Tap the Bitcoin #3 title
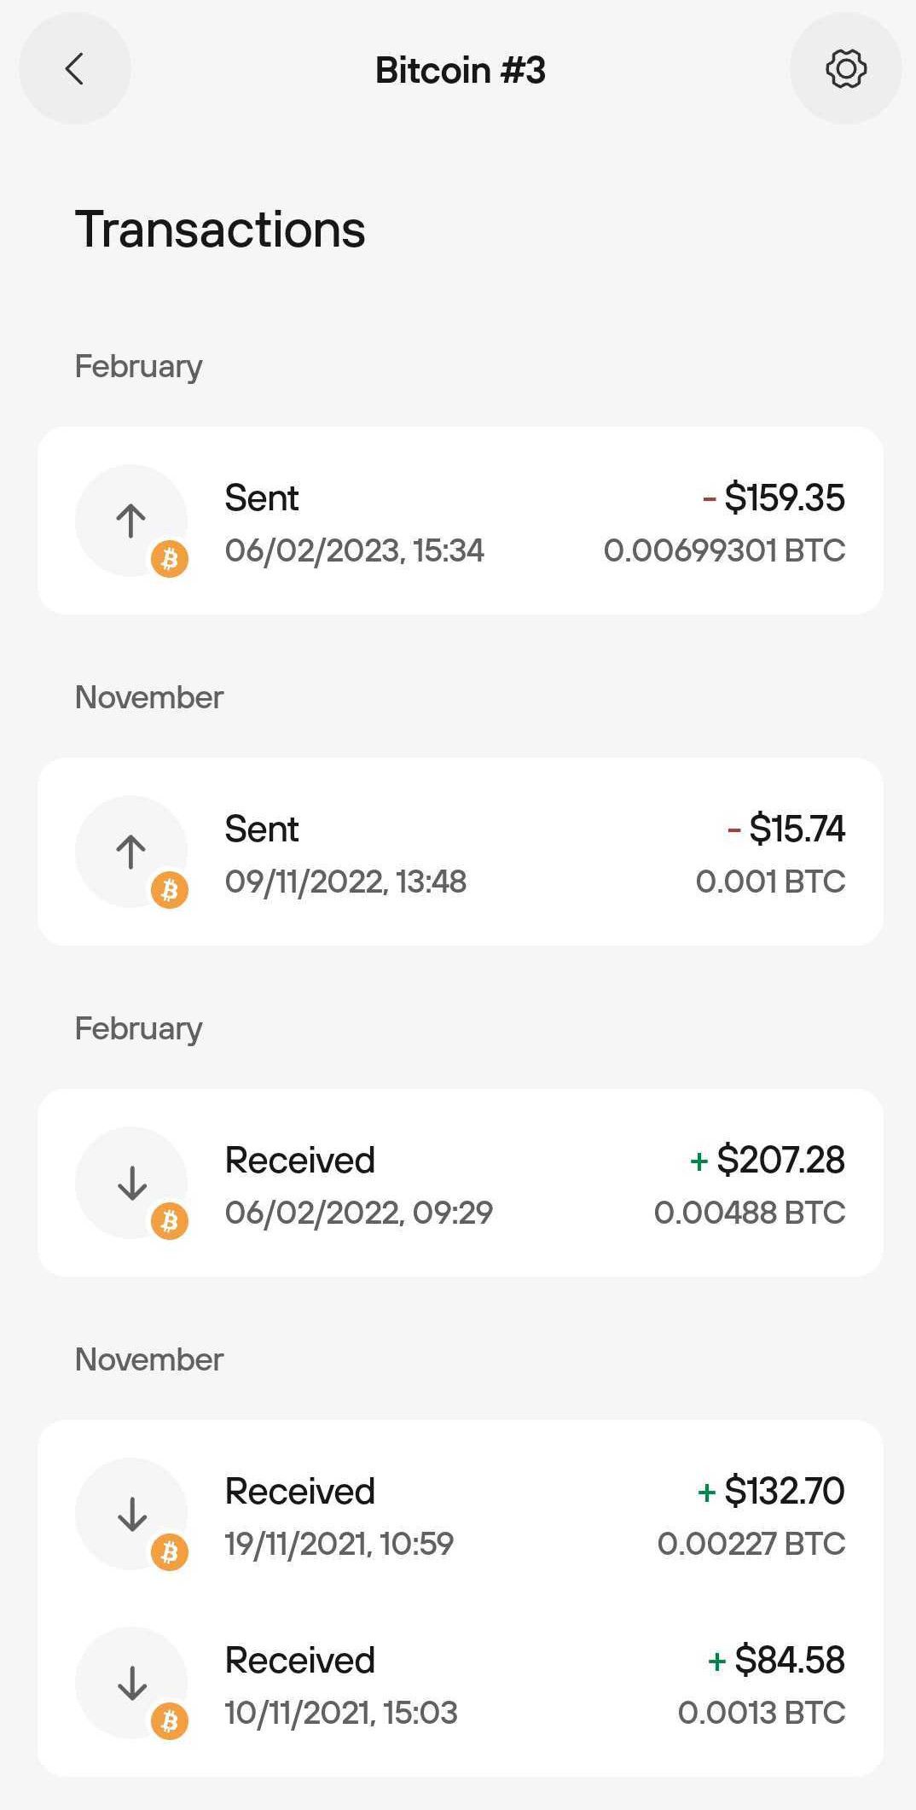Image resolution: width=916 pixels, height=1810 pixels. click(461, 70)
